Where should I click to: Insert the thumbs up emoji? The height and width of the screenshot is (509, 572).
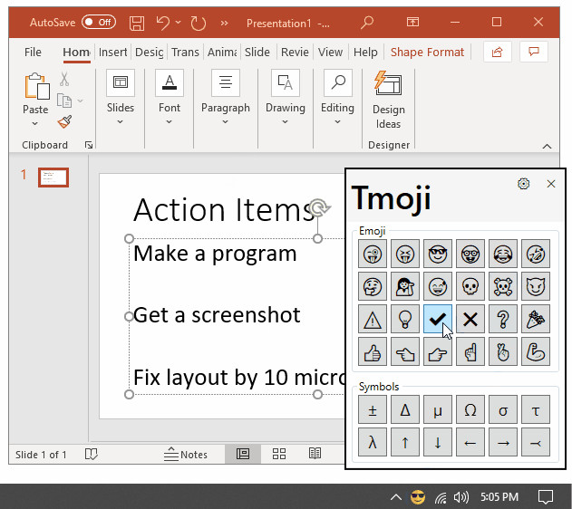pyautogui.click(x=373, y=351)
